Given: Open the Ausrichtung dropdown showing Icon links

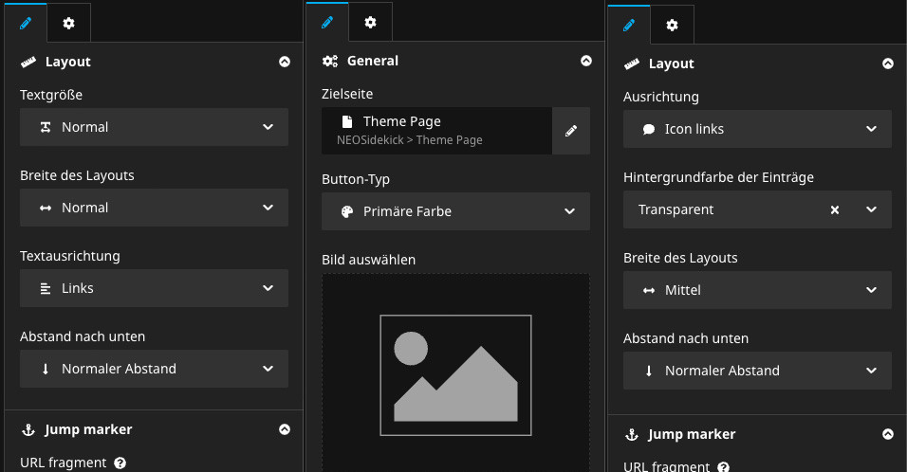Looking at the screenshot, I should (757, 129).
